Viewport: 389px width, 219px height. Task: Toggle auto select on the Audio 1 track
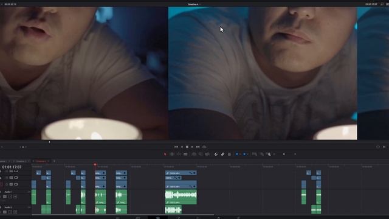pos(5,196)
